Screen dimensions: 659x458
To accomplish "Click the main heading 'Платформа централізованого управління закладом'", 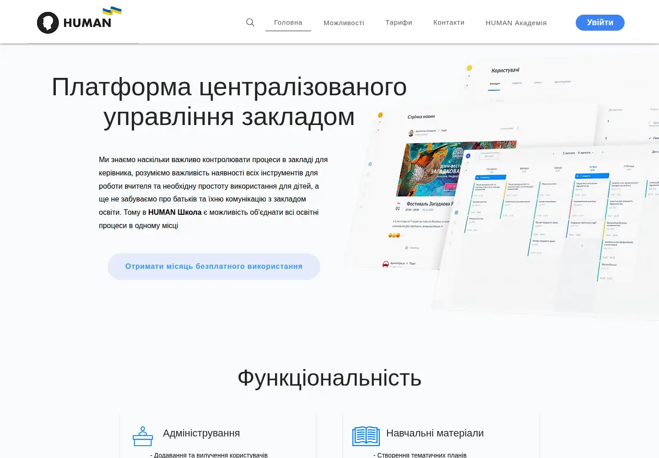I will pos(229,102).
